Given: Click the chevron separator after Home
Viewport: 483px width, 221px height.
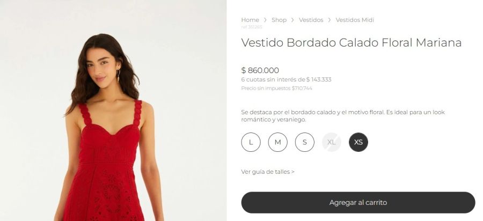Looking at the screenshot, I should [265, 20].
